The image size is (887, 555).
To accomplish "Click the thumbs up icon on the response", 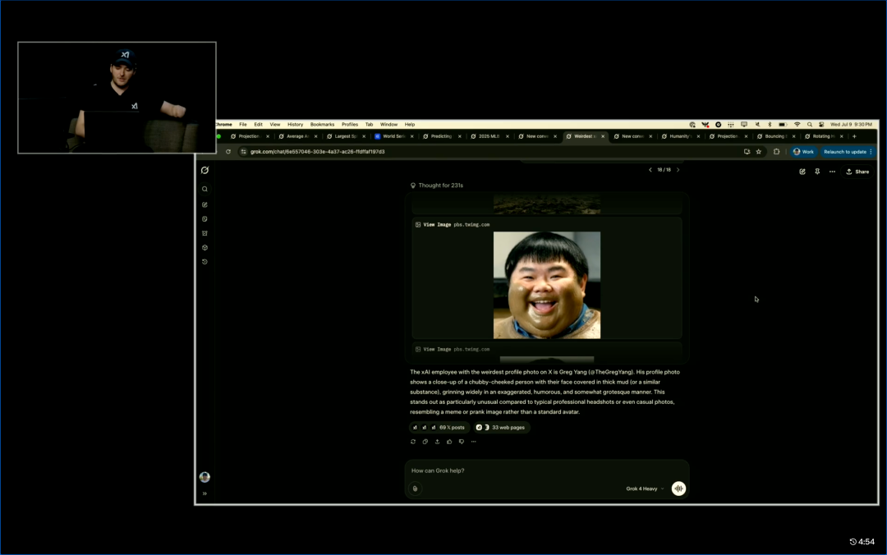I will (x=449, y=442).
